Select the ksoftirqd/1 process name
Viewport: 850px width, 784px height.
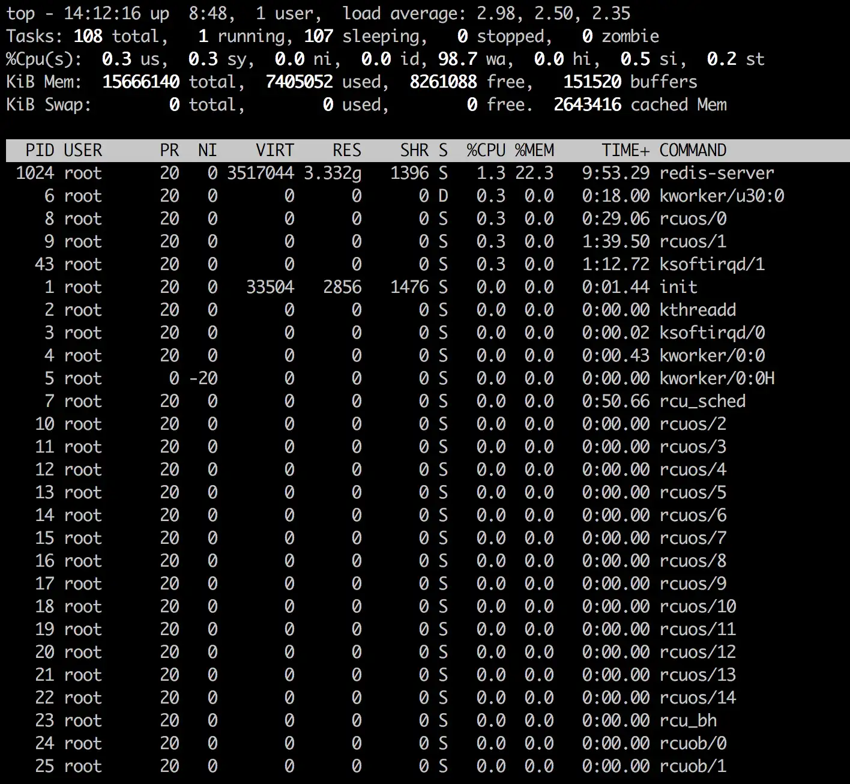point(712,264)
